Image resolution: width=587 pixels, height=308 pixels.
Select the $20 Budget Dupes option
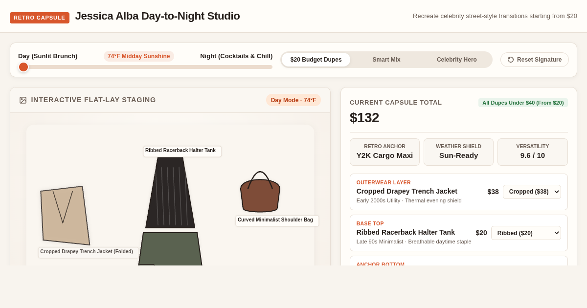(x=316, y=60)
